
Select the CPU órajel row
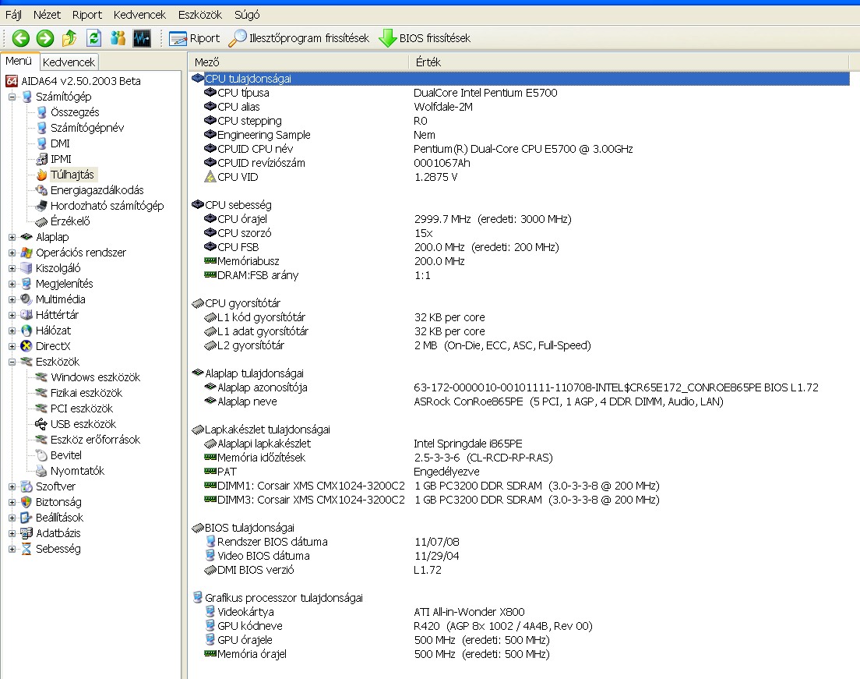coord(520,220)
